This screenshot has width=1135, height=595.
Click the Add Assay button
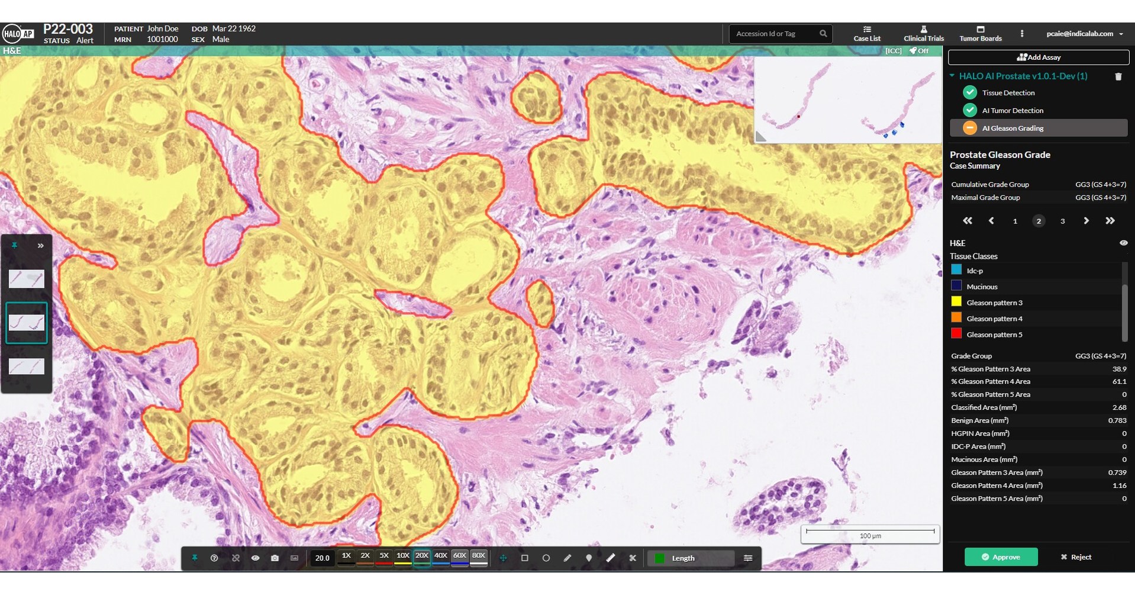coord(1038,57)
